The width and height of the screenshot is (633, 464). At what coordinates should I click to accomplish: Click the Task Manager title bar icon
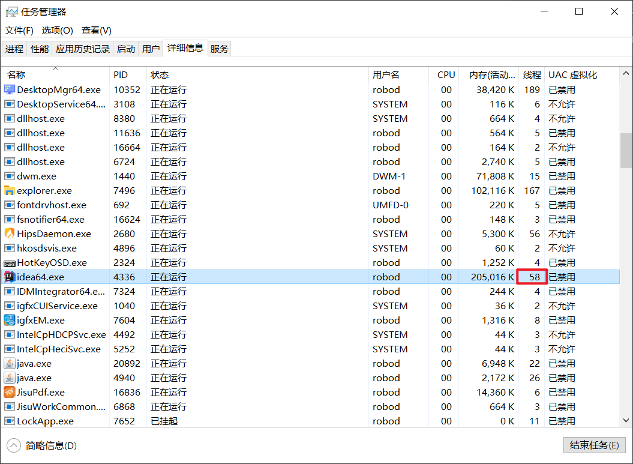12,12
